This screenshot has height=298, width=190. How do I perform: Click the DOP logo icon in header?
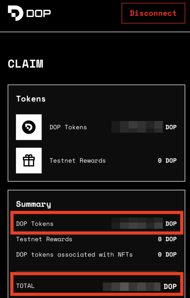pyautogui.click(x=15, y=13)
